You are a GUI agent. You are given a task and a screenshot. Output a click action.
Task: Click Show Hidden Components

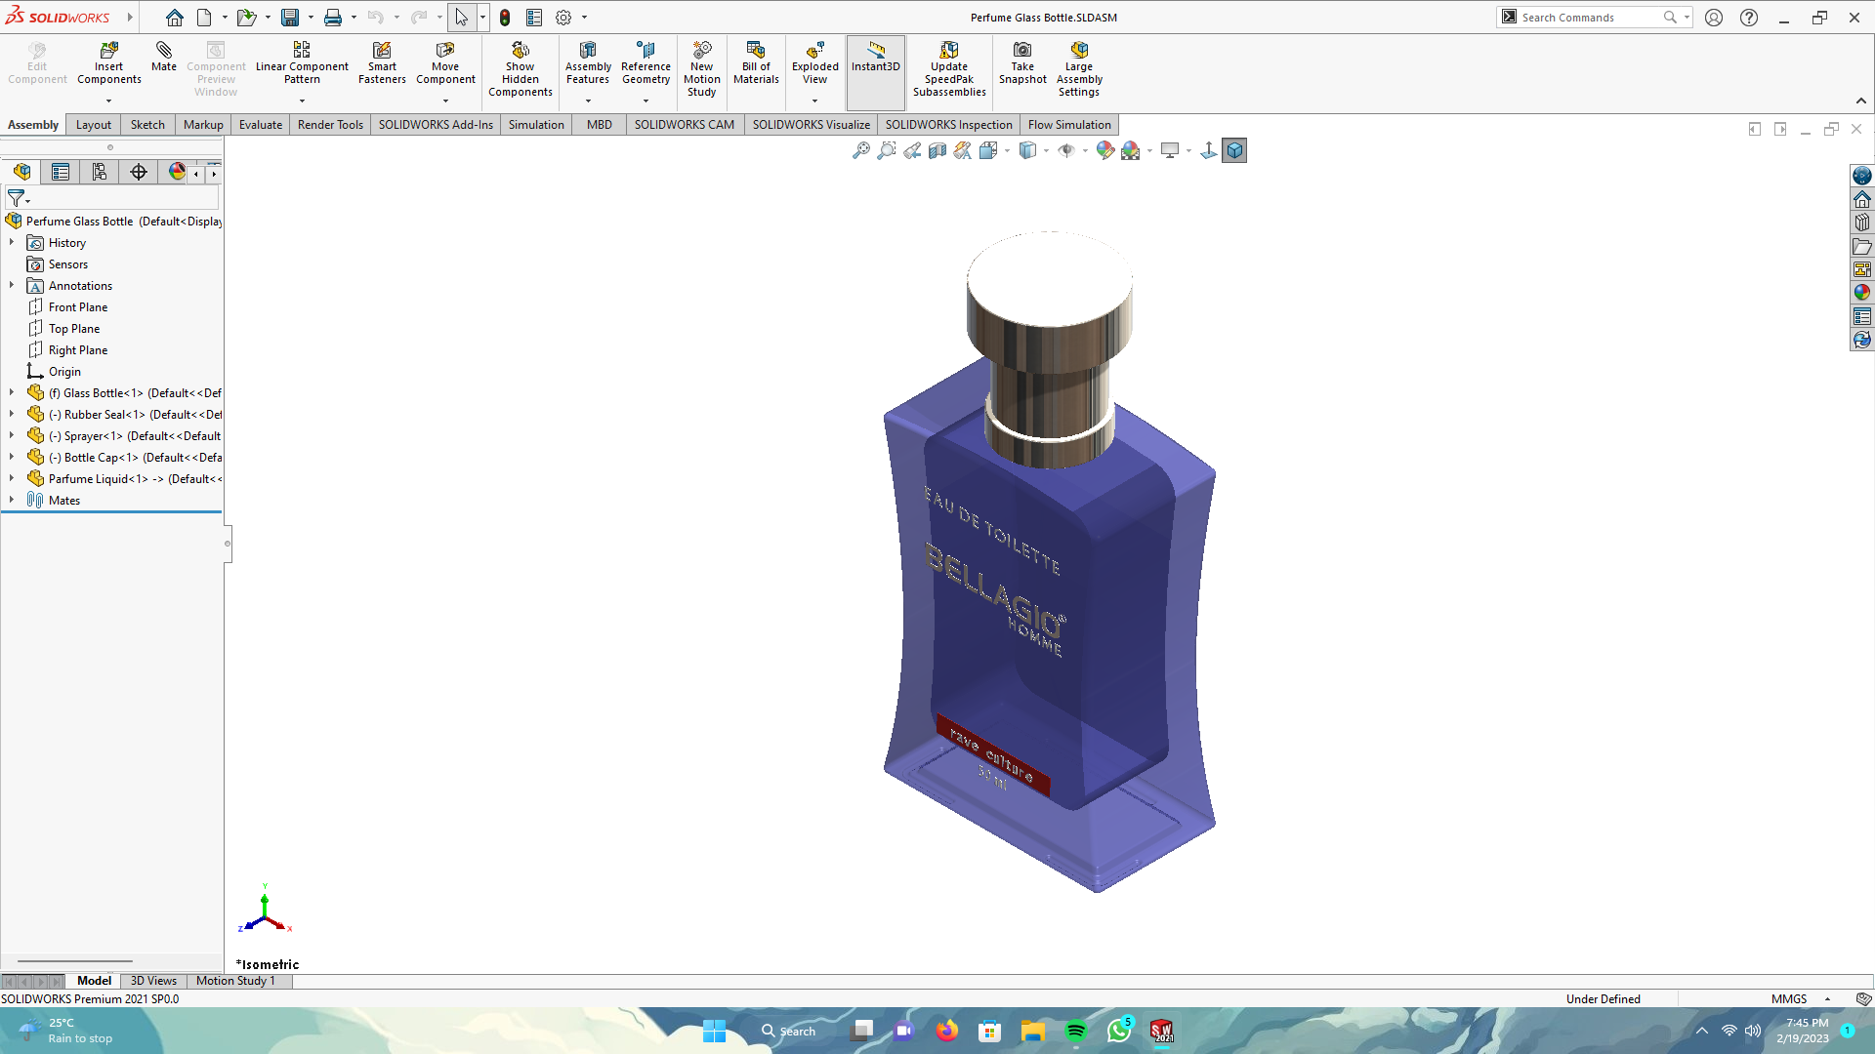pos(521,69)
